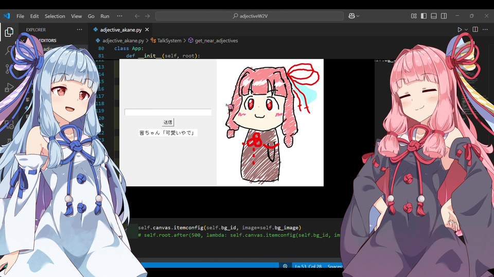Split the editor to the right

[475, 29]
